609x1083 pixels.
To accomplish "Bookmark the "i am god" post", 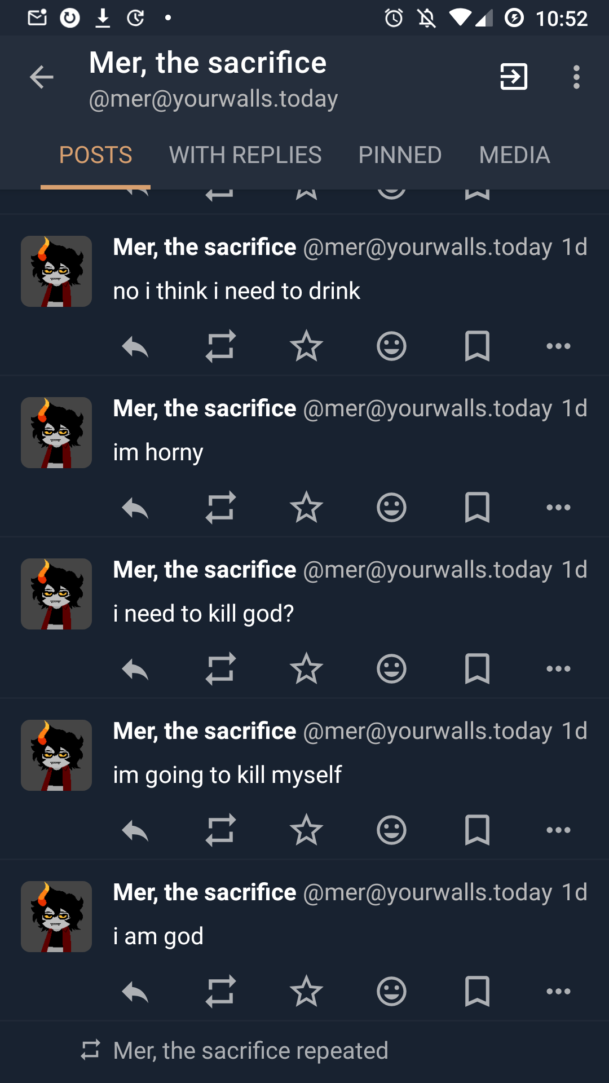I will [477, 992].
